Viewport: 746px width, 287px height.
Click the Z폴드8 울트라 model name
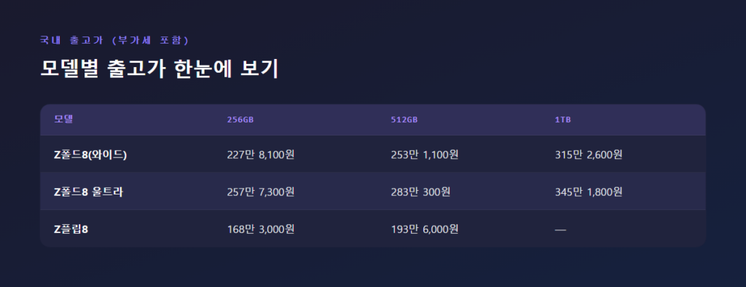tap(88, 192)
